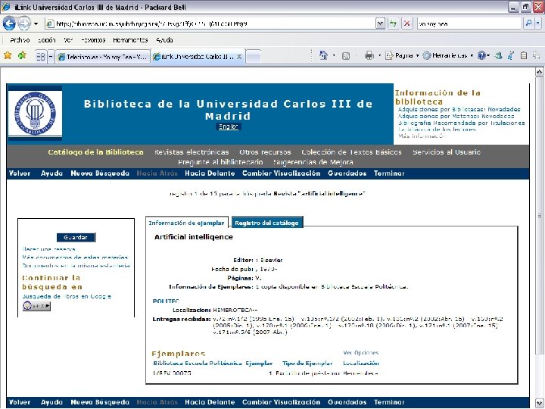The height and width of the screenshot is (409, 545).
Task: Switch language via English link
Action: click(x=228, y=126)
